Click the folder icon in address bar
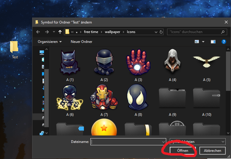Viewport: 231px width, 159px height. (67, 32)
